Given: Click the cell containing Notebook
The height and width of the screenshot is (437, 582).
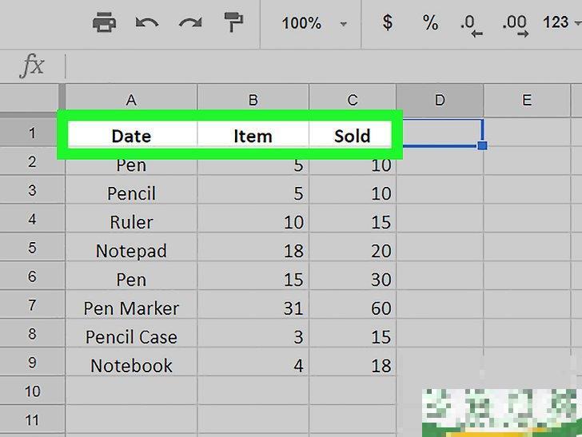Looking at the screenshot, I should [131, 365].
